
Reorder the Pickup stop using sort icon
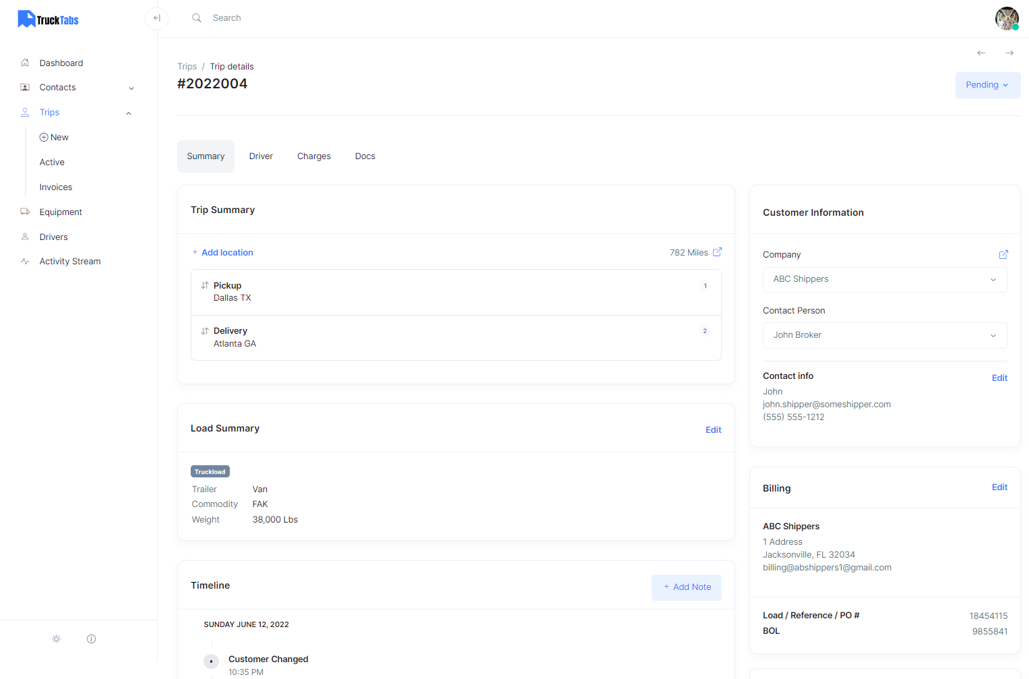point(205,286)
